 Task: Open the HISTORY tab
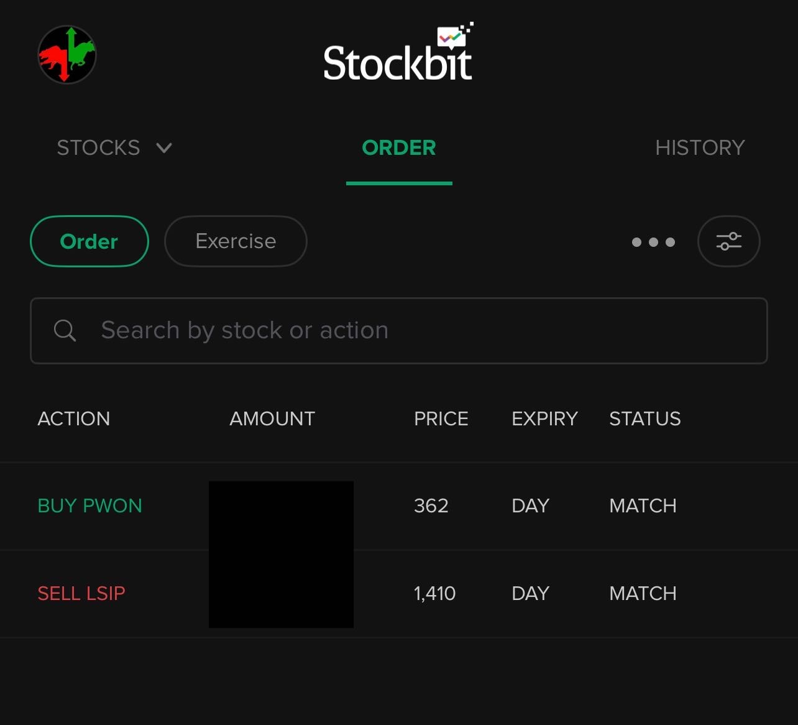click(700, 148)
